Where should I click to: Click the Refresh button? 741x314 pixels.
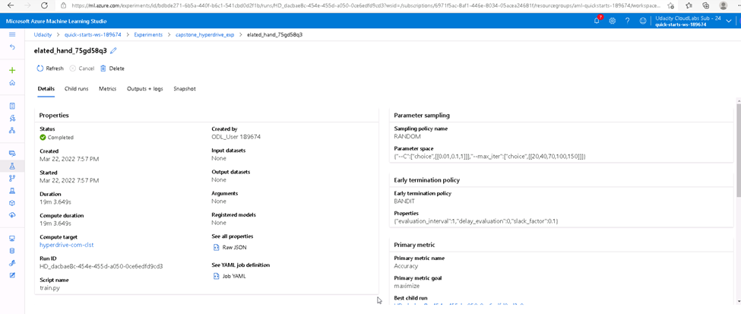[x=50, y=68]
